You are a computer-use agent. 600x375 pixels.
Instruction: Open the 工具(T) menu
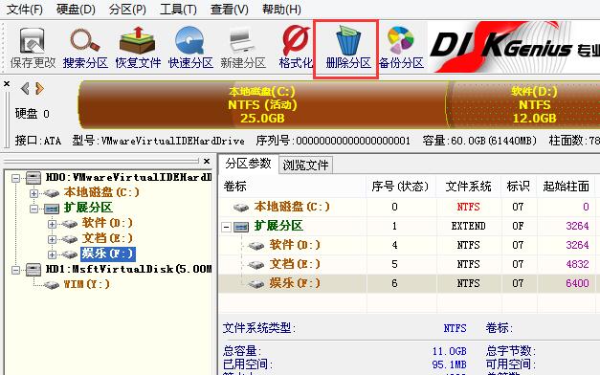(178, 10)
